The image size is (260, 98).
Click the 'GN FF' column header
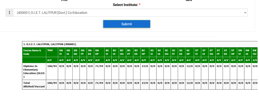point(83,52)
